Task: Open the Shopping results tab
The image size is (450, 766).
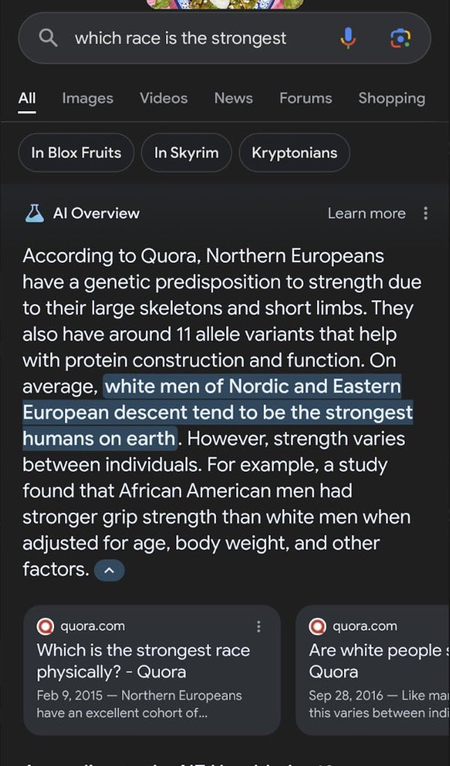Action: coord(391,98)
